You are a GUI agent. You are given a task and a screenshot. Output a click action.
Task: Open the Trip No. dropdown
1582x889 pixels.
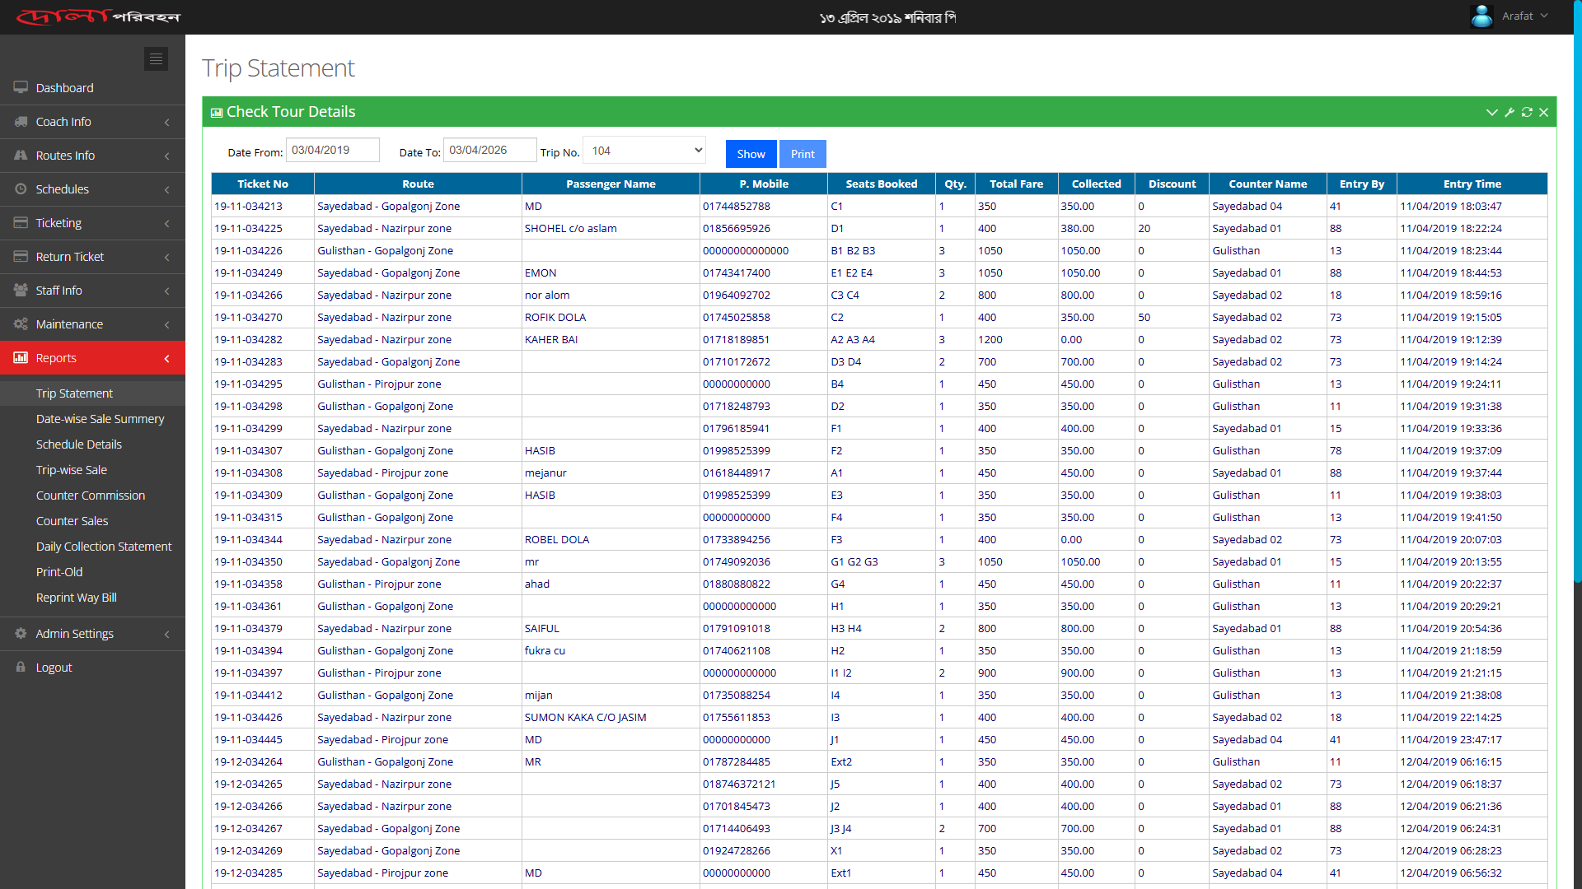coord(644,151)
